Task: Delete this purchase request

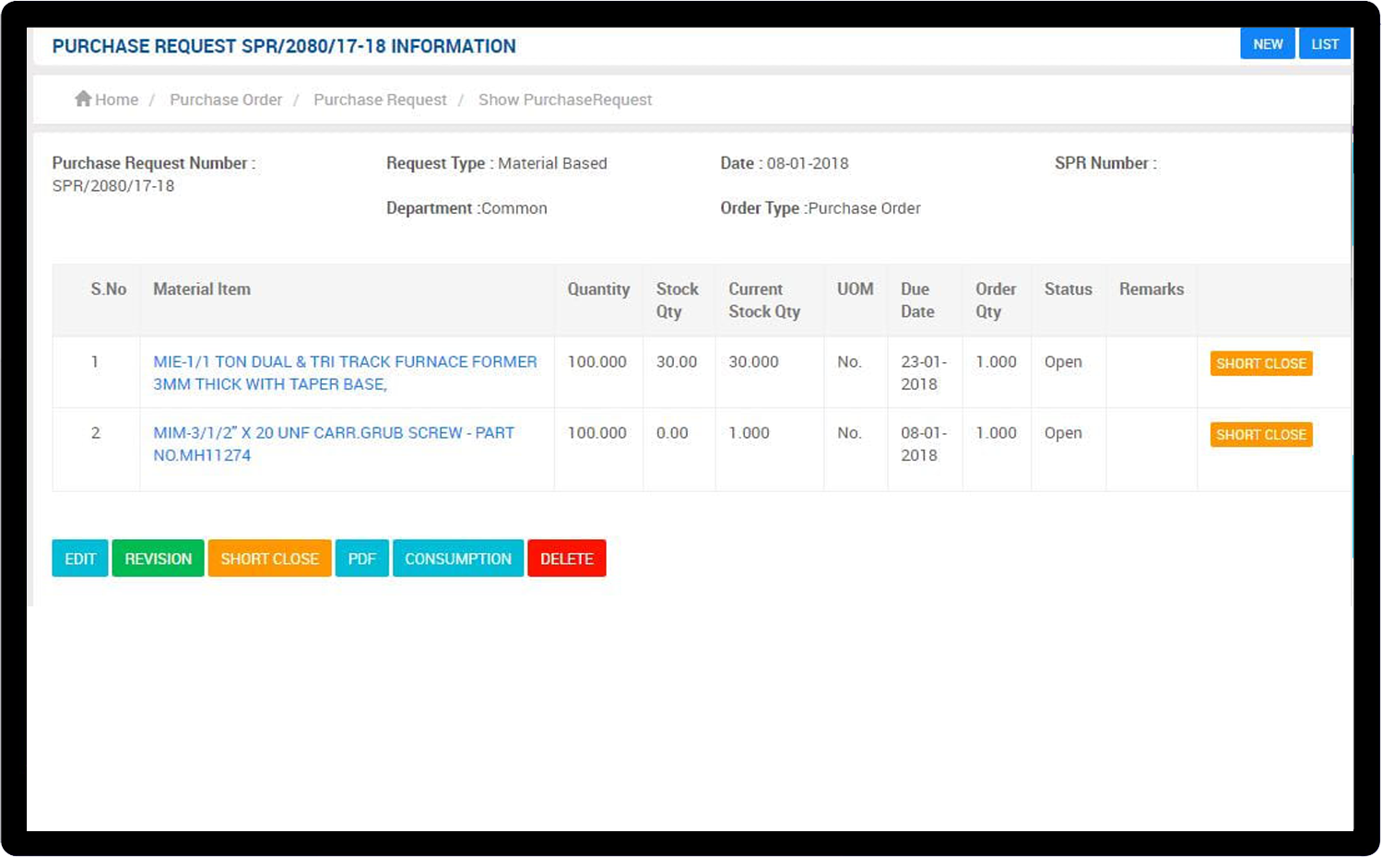Action: click(x=566, y=558)
